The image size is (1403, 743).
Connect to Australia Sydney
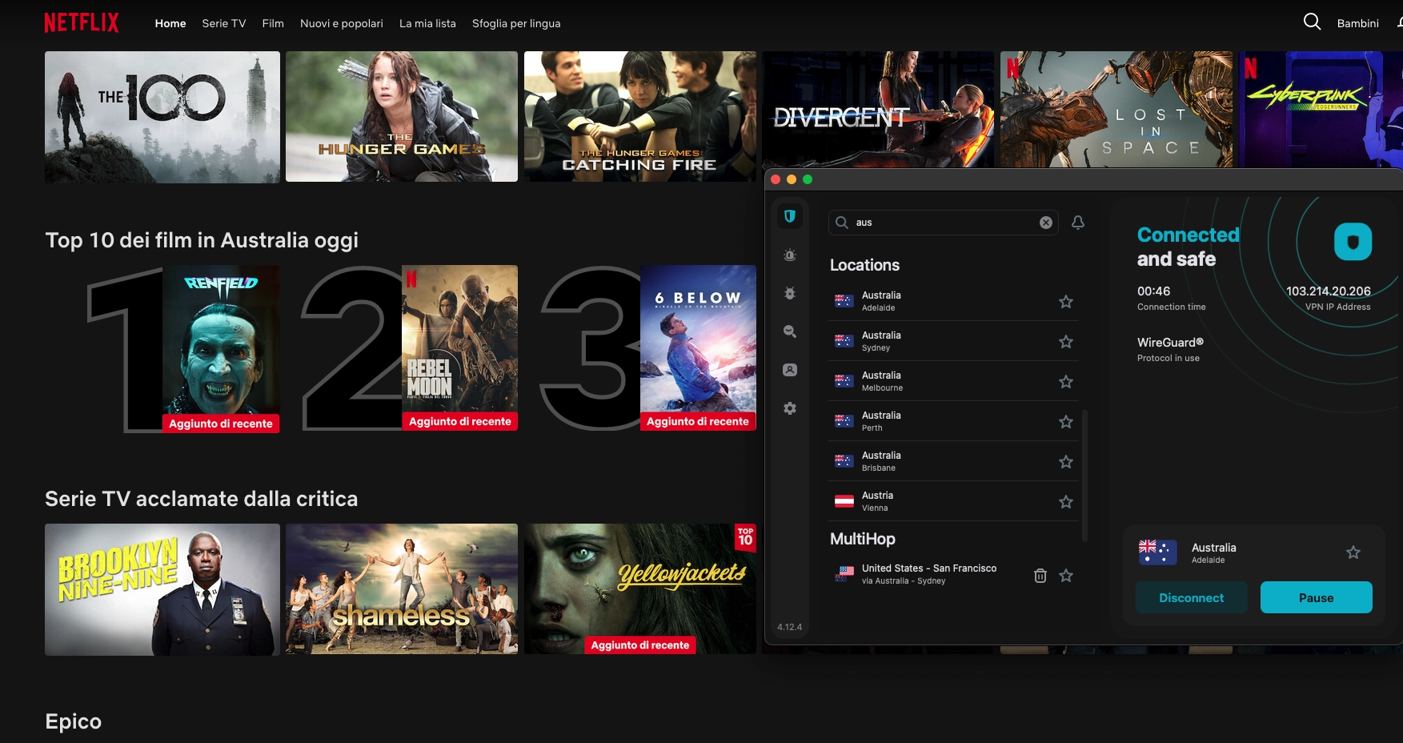(x=954, y=341)
